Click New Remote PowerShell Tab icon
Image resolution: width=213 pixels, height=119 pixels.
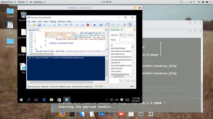pos(95,25)
